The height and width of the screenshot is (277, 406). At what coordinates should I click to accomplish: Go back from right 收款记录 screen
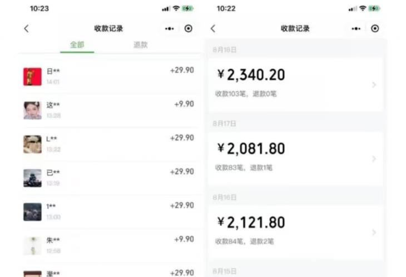click(213, 29)
